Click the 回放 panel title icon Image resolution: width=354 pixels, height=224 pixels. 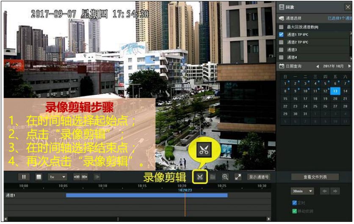(282, 7)
